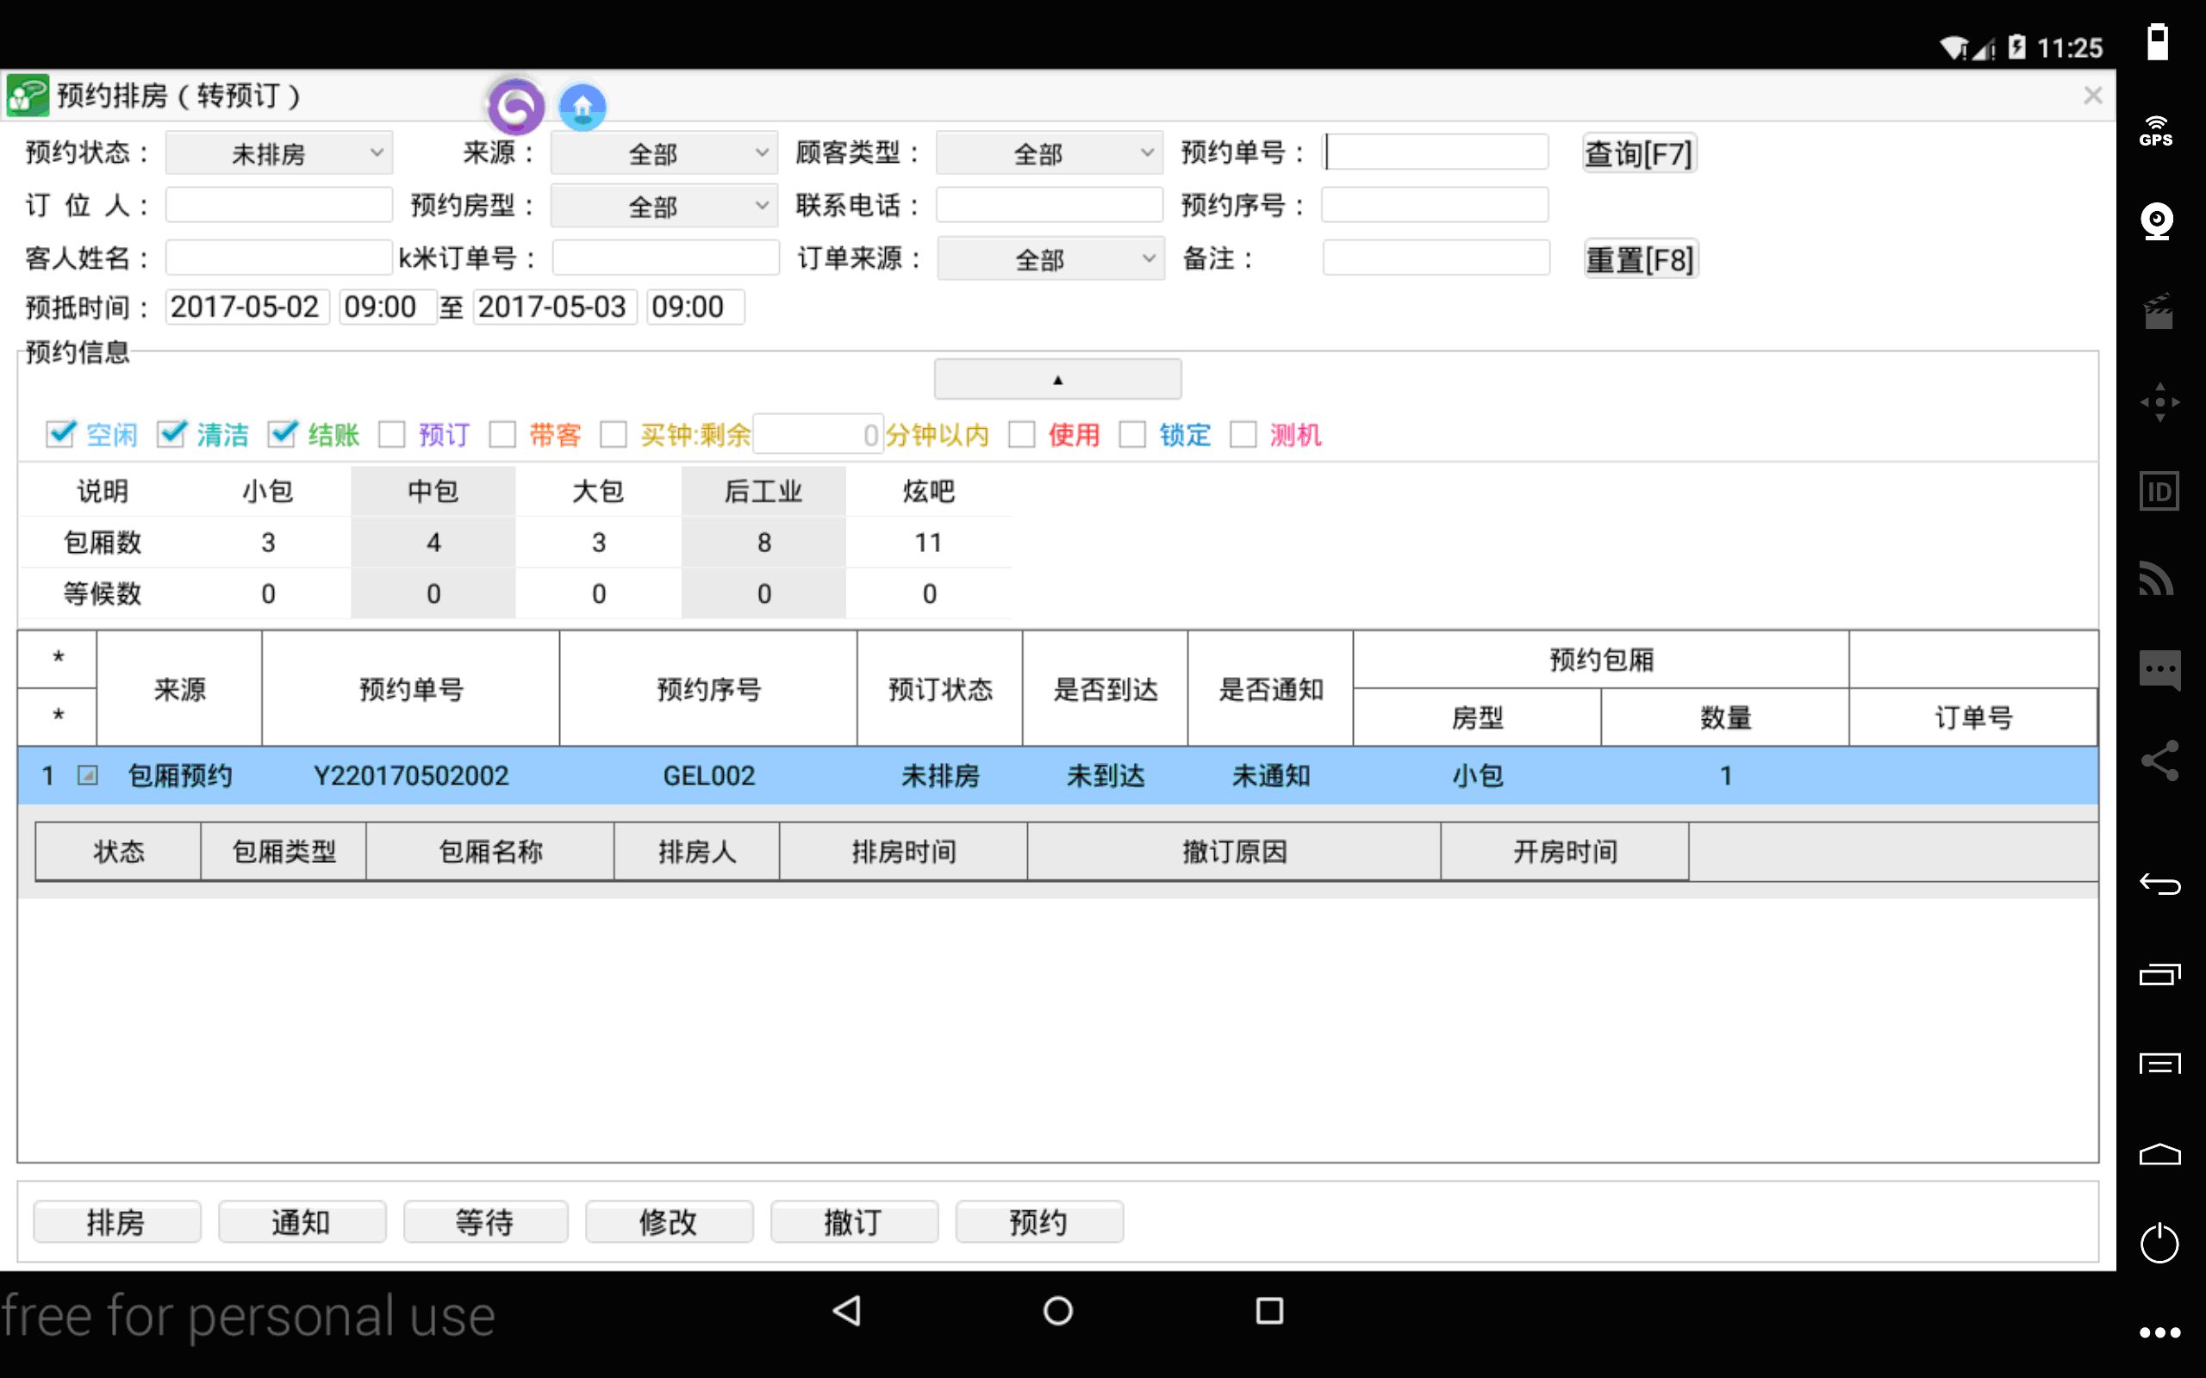2206x1378 pixels.
Task: Open the screen capture clapperboard icon
Action: coord(2158,311)
